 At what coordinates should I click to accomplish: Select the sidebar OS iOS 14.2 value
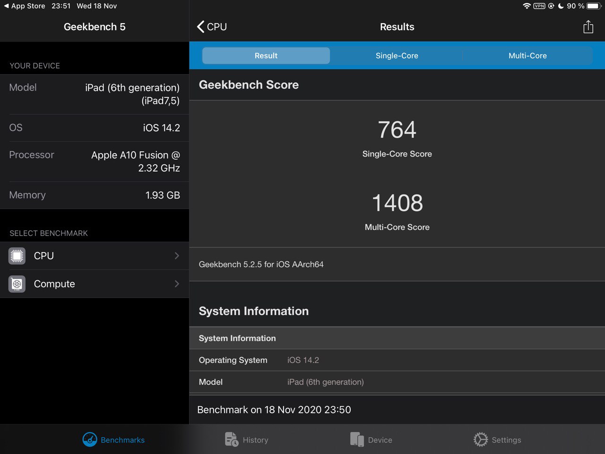tap(161, 128)
